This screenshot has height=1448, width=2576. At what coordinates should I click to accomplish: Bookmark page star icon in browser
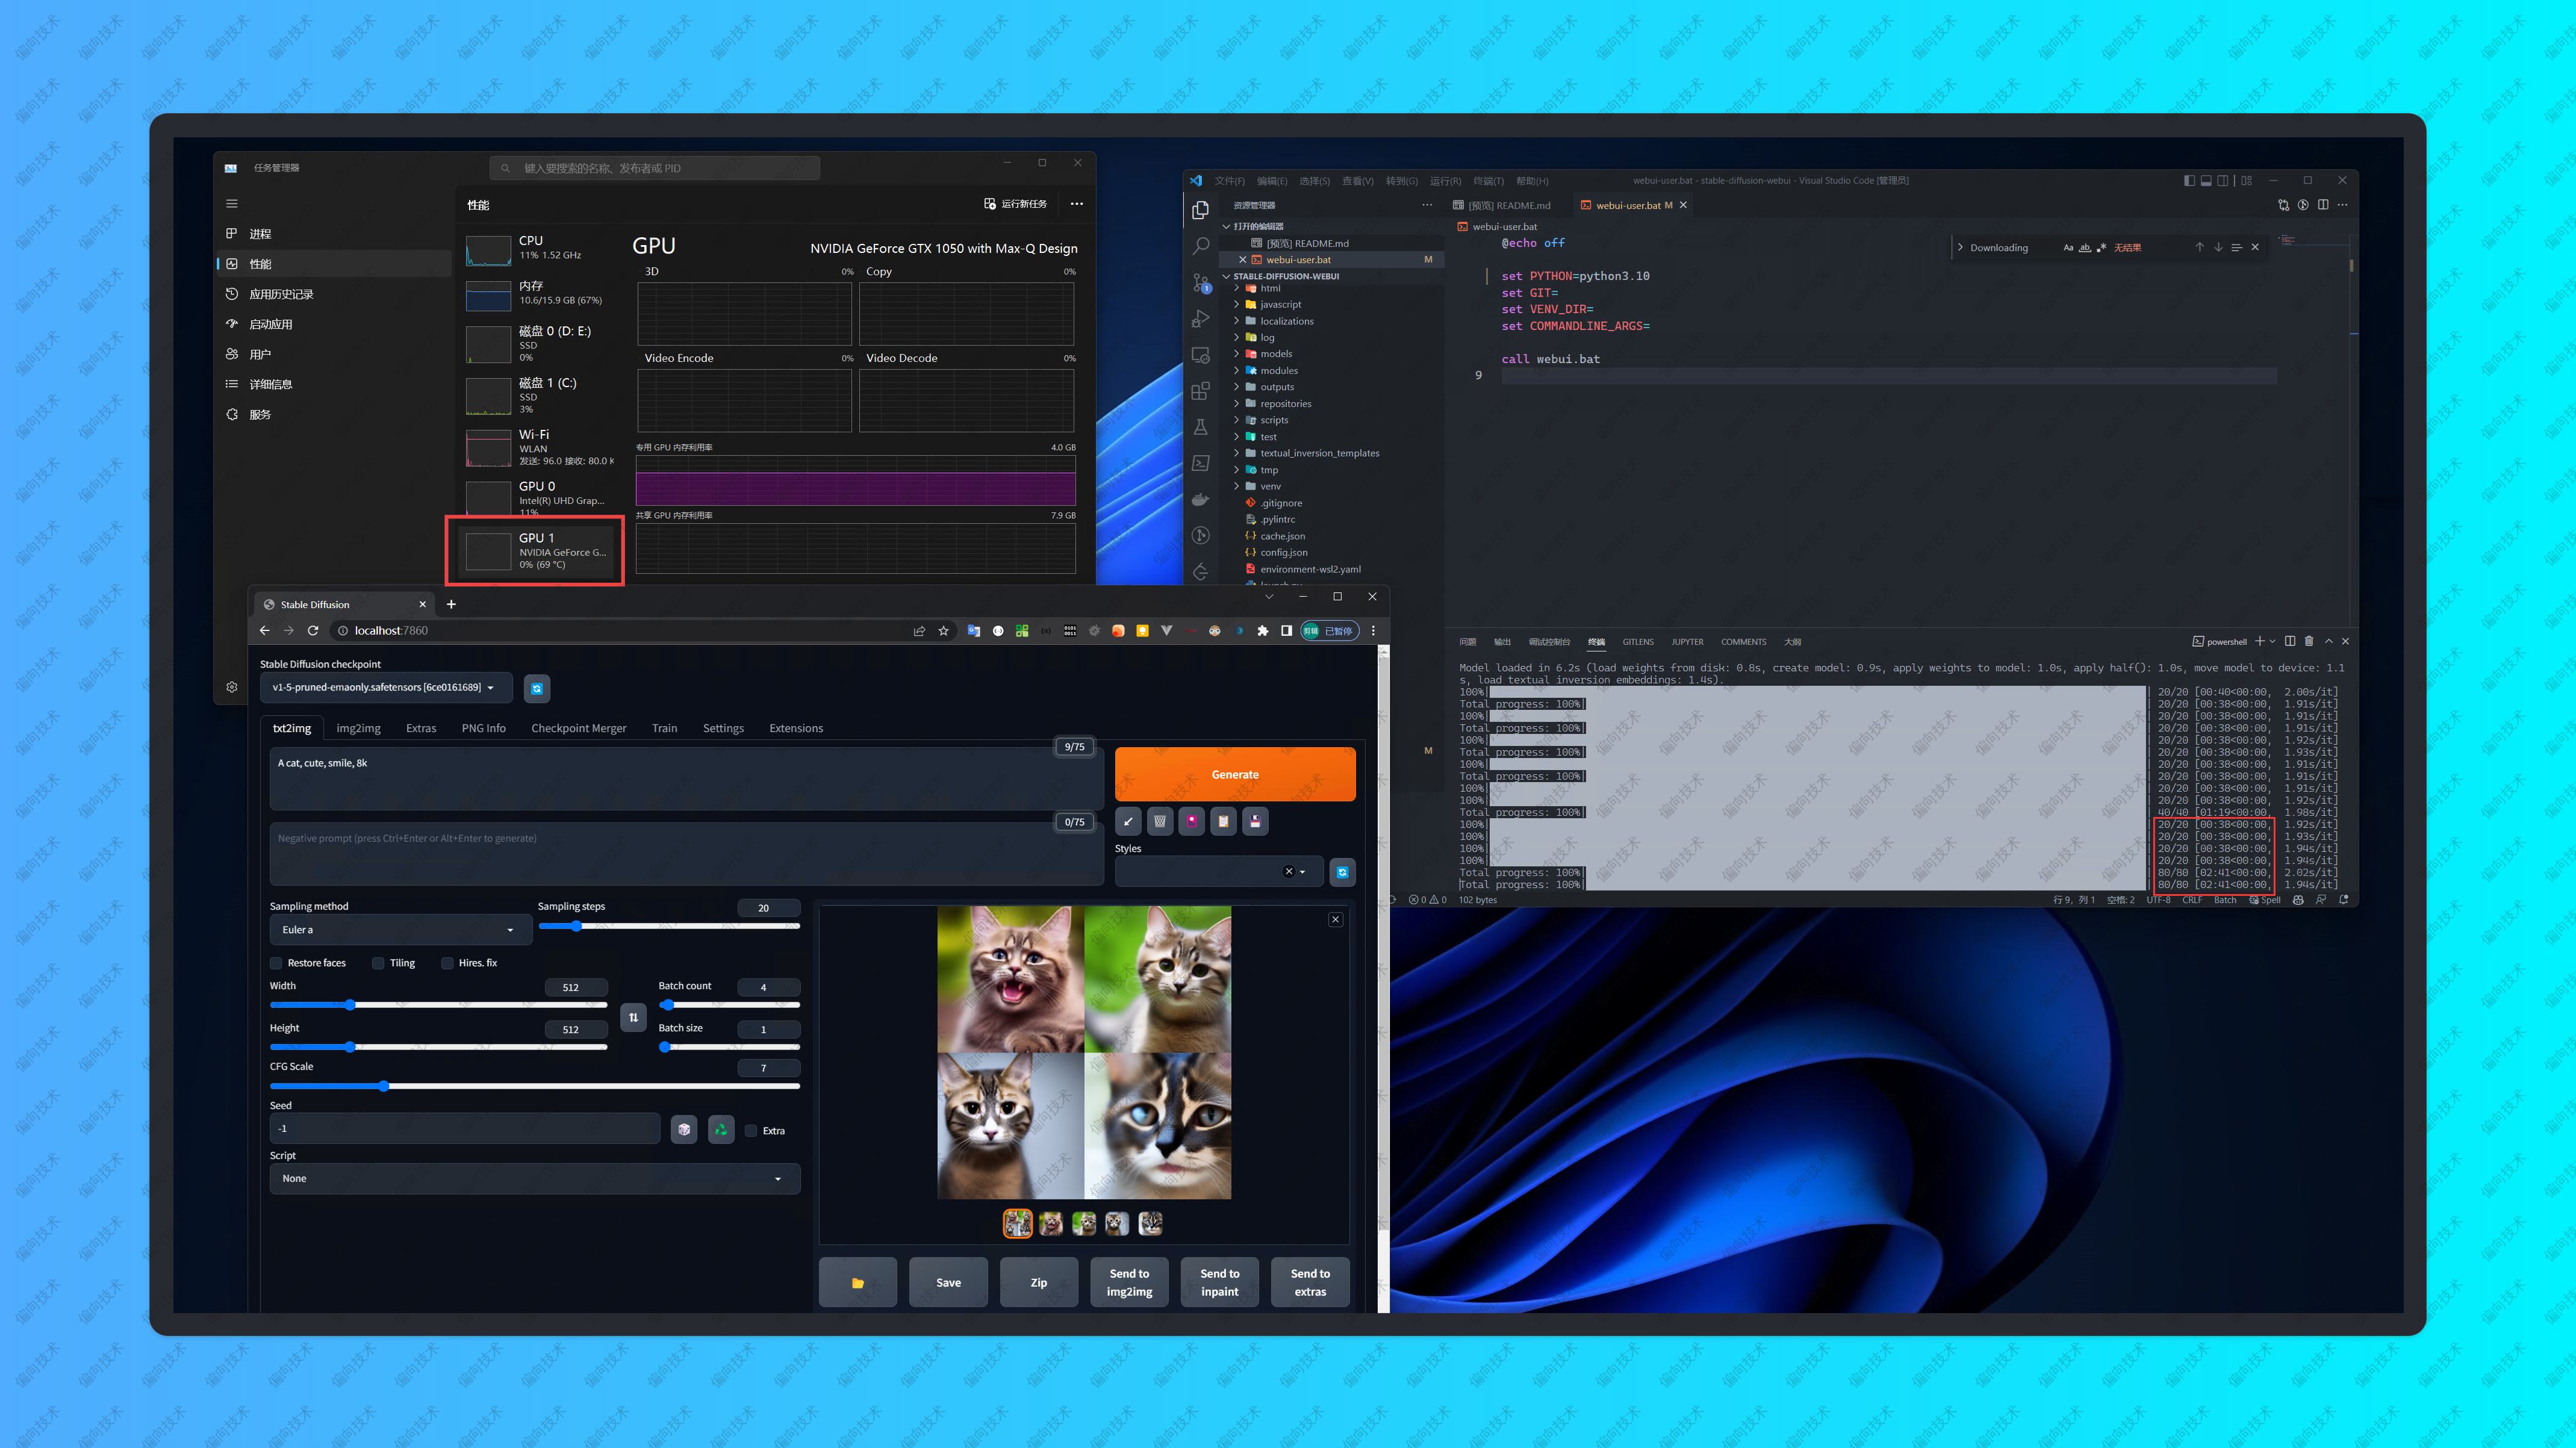point(943,631)
